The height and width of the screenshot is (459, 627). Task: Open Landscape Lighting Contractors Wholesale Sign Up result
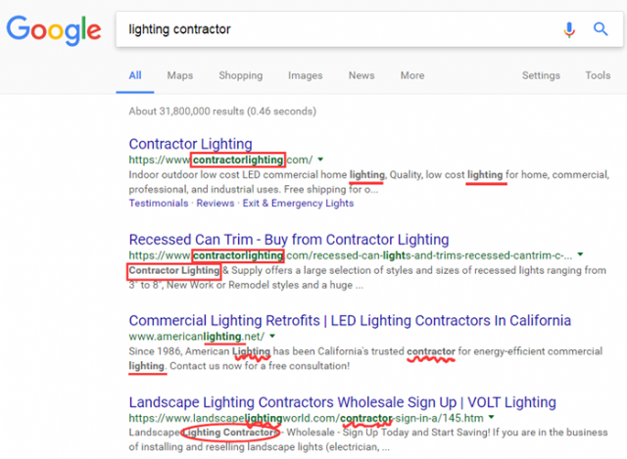[x=342, y=402]
